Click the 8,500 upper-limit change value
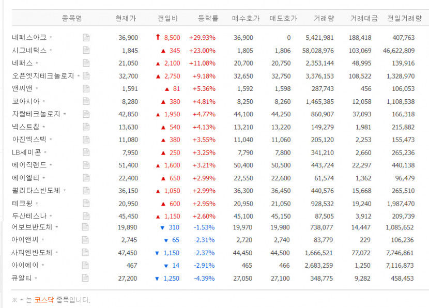This screenshot has width=429, height=308. click(172, 38)
